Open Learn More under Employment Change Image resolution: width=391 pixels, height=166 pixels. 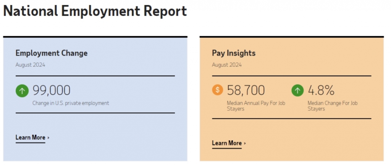[x=31, y=137]
